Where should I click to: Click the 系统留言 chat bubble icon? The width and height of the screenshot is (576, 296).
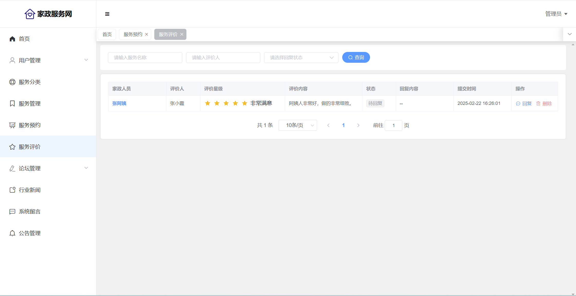(x=12, y=212)
